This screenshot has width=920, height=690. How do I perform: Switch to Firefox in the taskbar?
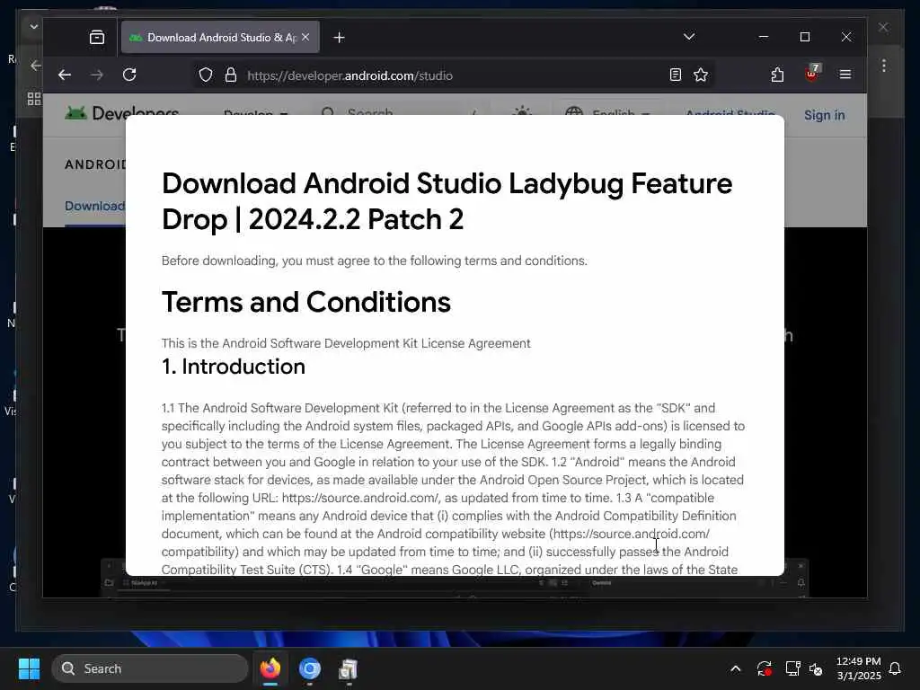[x=270, y=668]
